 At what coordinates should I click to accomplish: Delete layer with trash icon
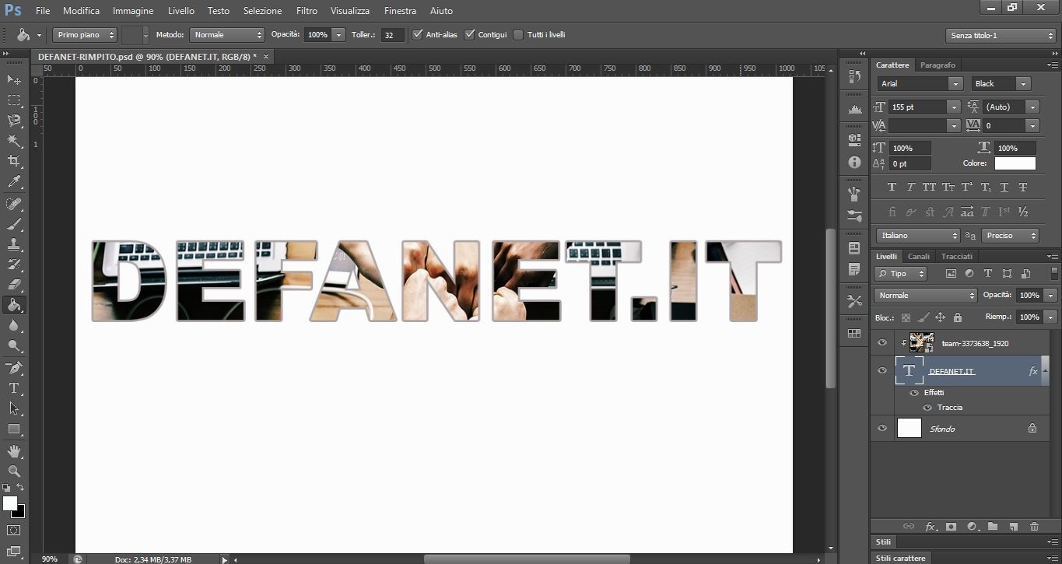coord(1034,527)
